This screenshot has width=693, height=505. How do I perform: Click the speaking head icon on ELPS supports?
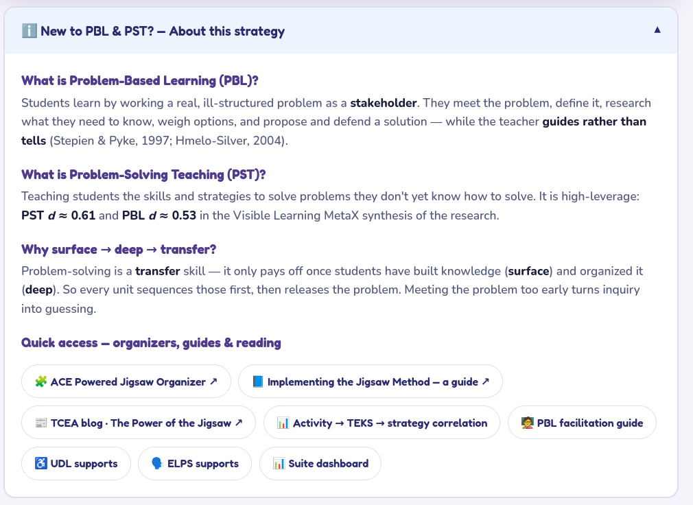(157, 463)
